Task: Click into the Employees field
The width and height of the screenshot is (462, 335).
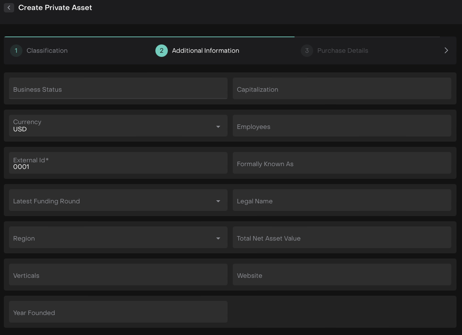Action: 342,126
